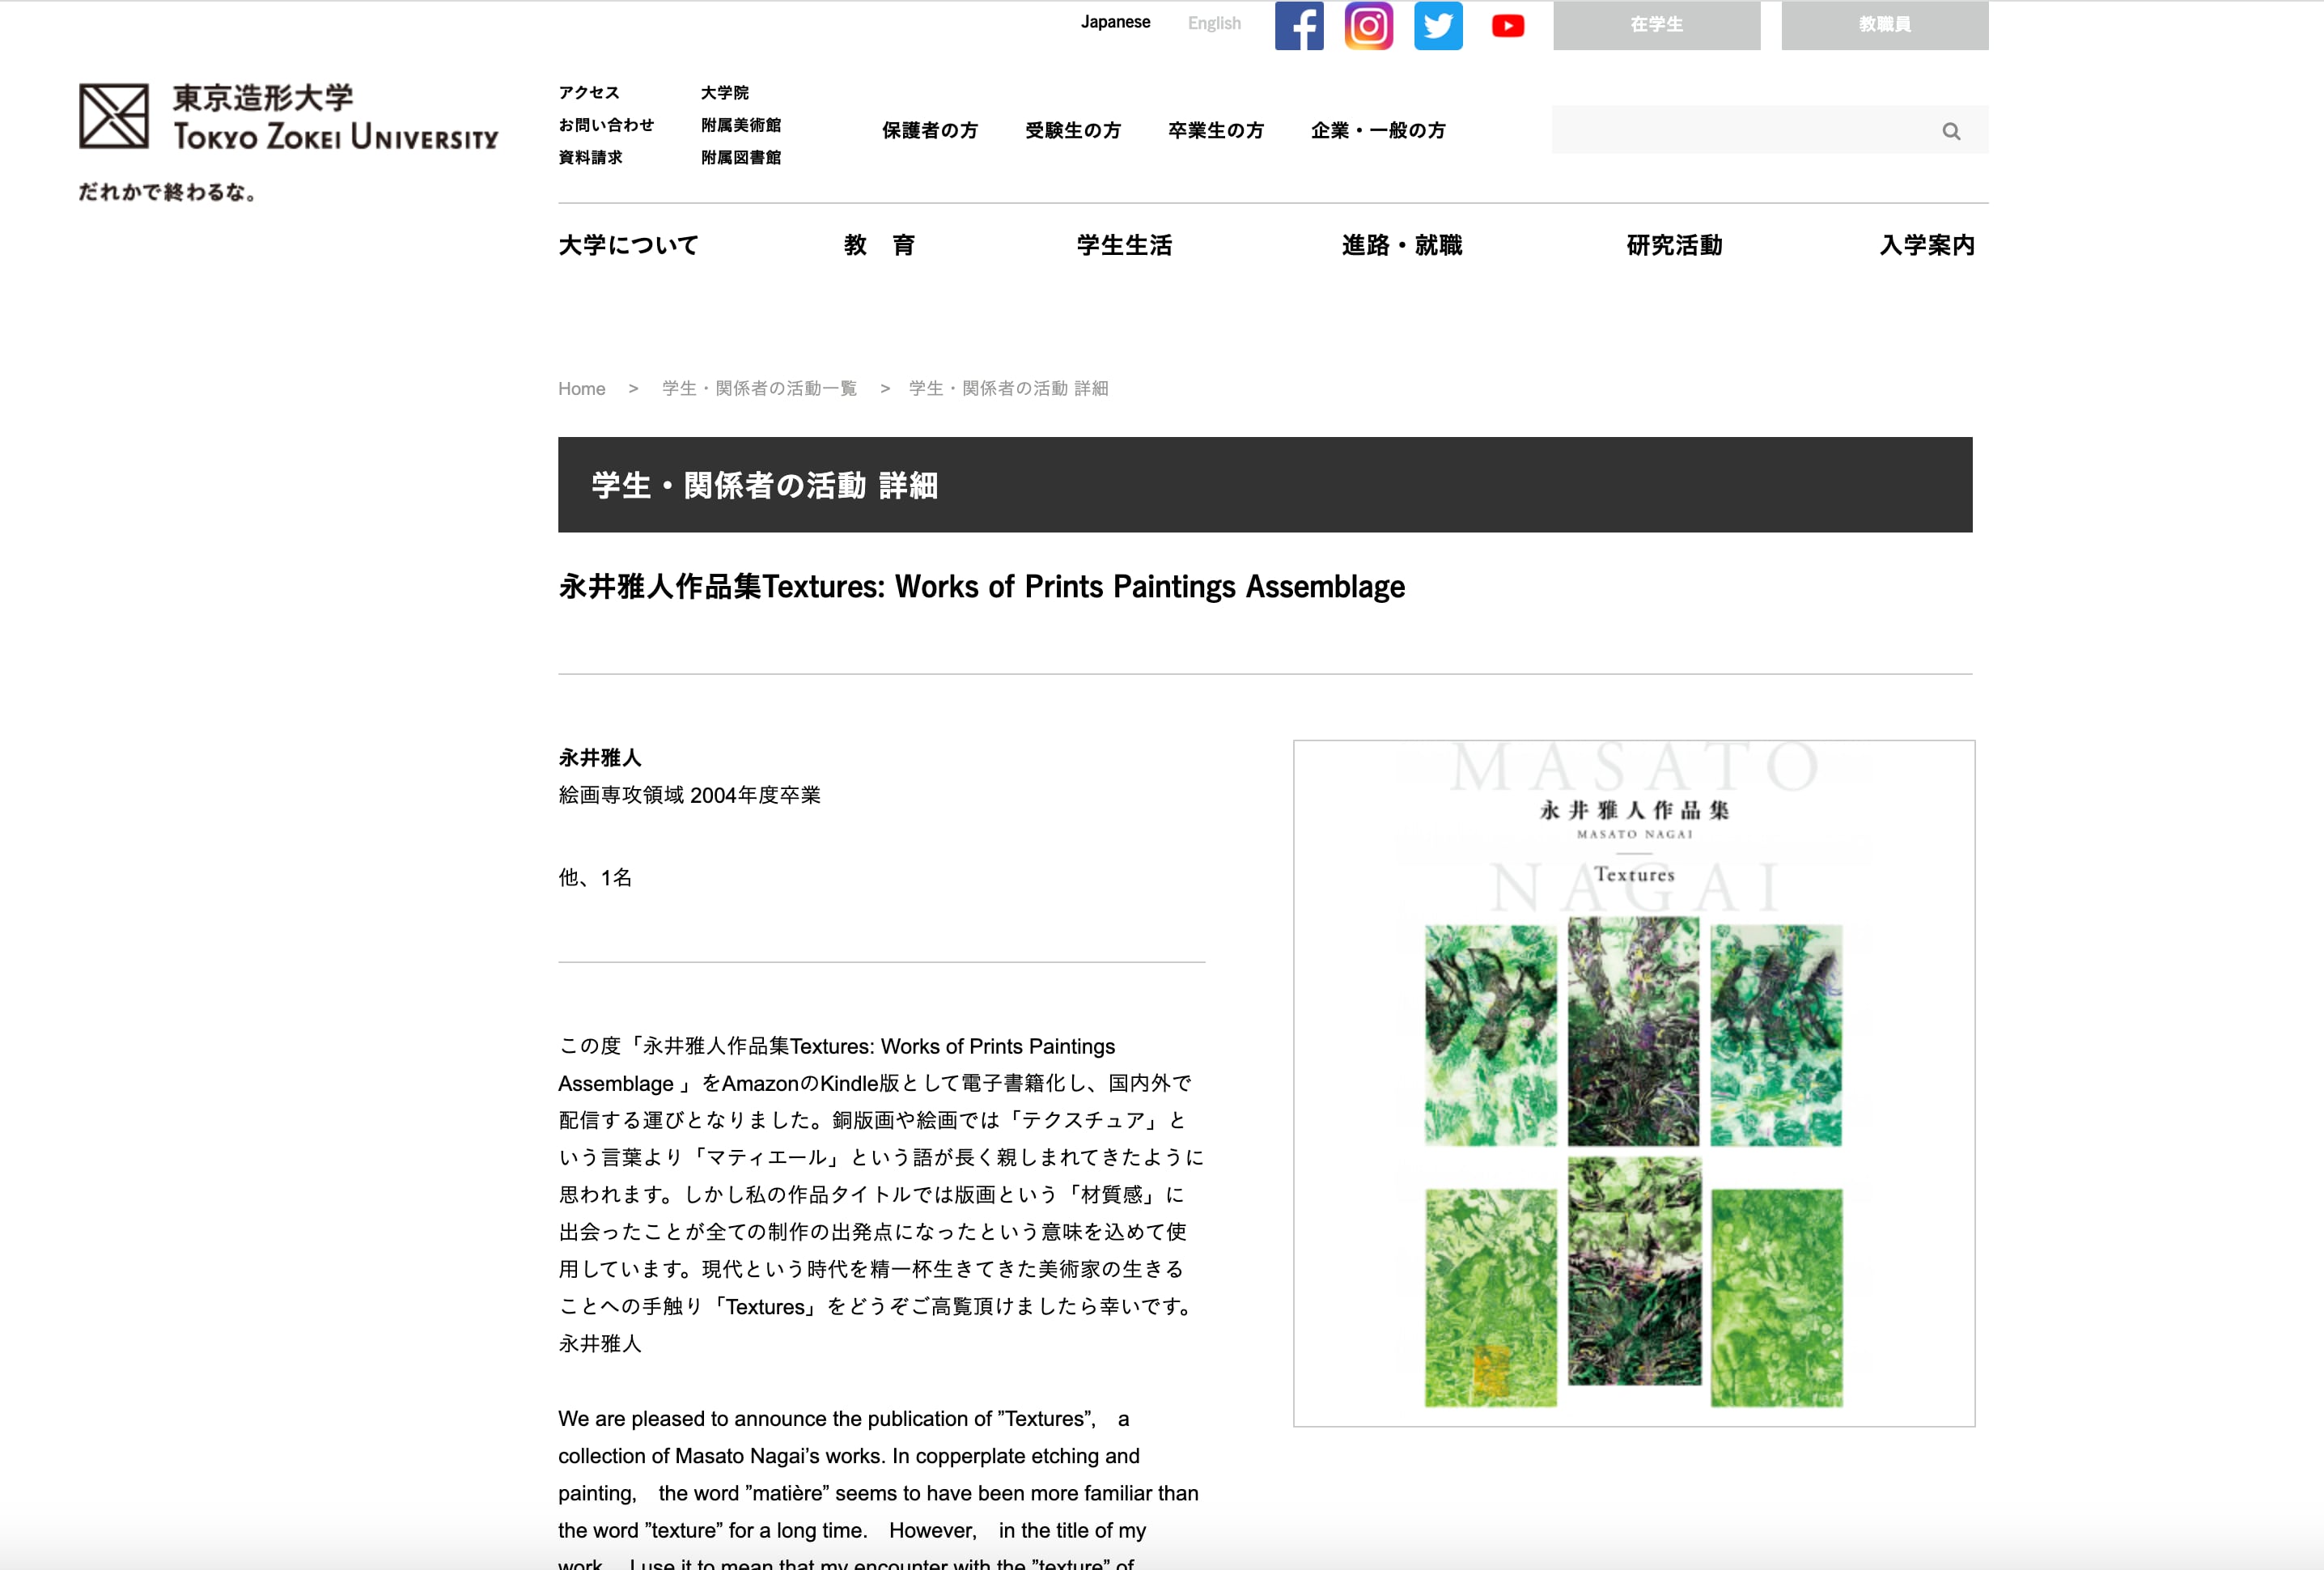
Task: Open 学生・関係者の活動一覧 breadcrumb link
Action: tap(759, 388)
